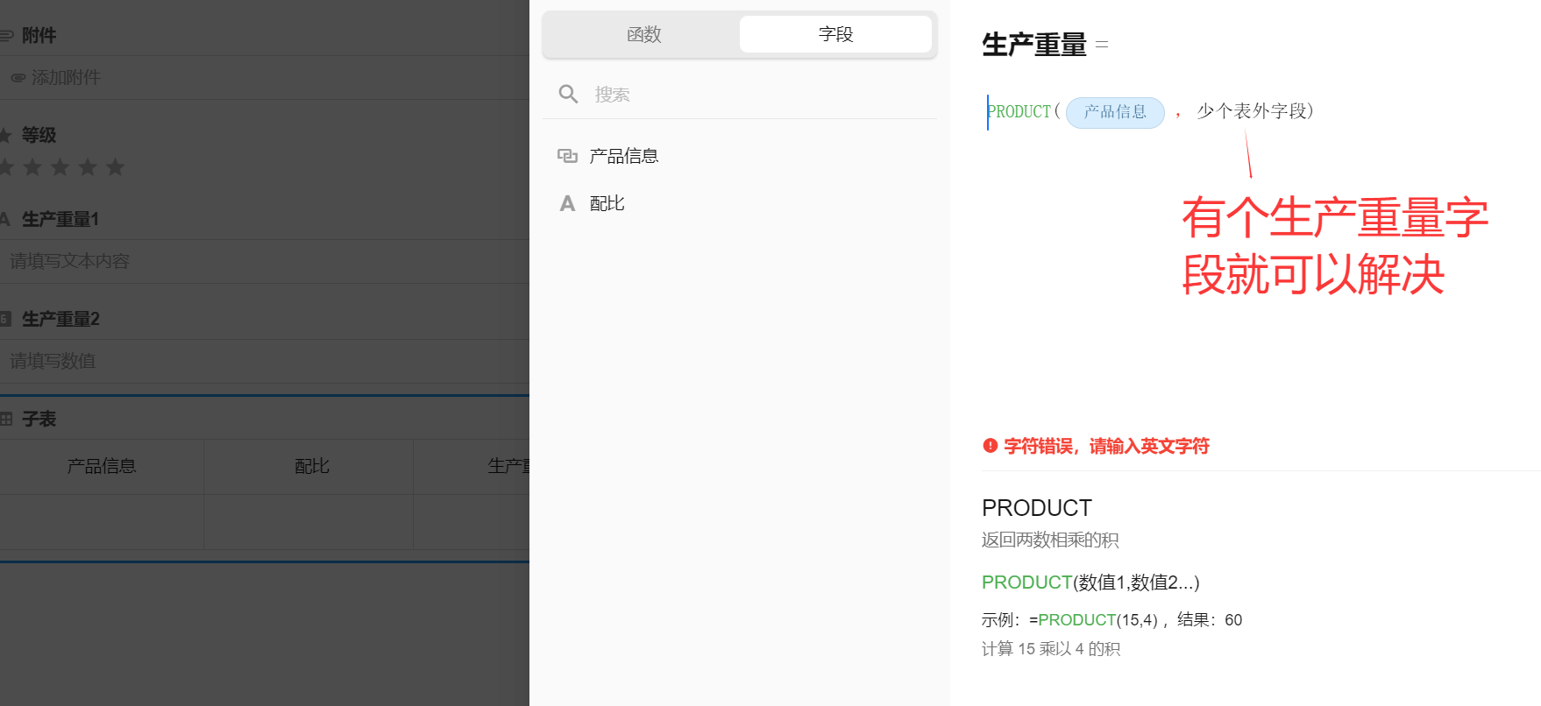Screen dimensions: 1541x706
Task: Click the 生产重量2 number input
Action: 265,361
